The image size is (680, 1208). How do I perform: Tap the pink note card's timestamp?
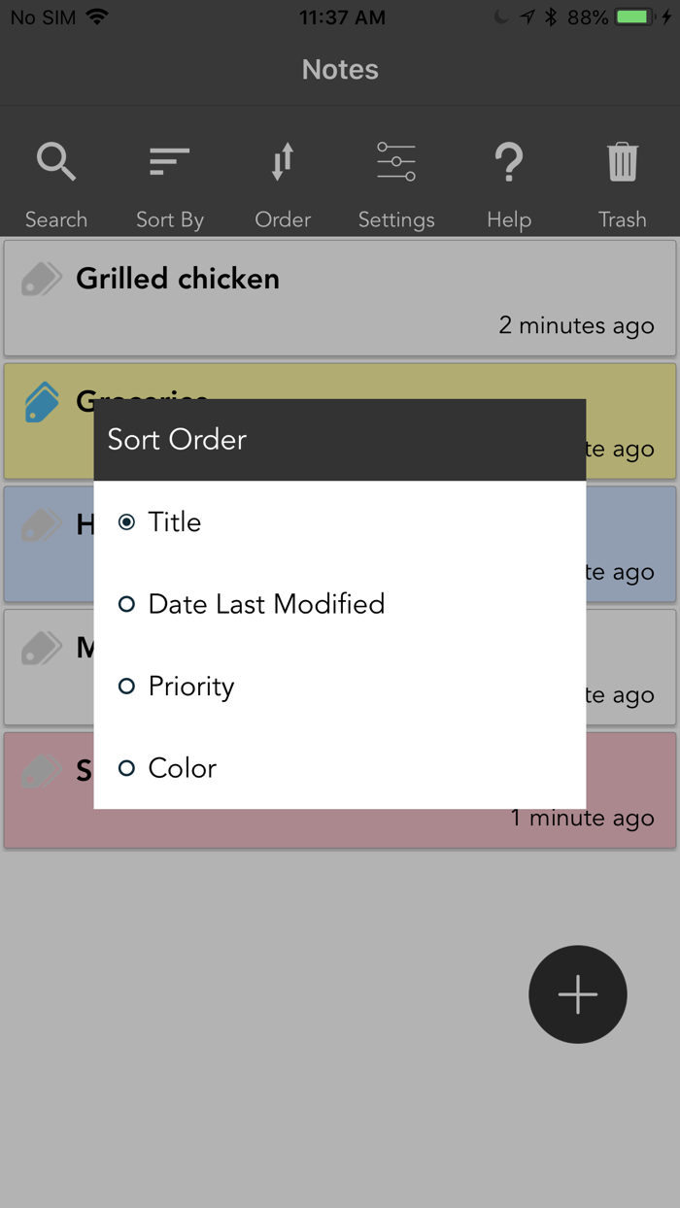click(x=582, y=819)
